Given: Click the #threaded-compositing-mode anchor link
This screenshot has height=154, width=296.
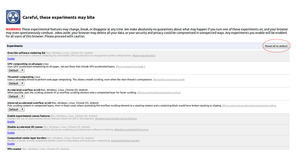Looking at the screenshot, I should (169, 80).
